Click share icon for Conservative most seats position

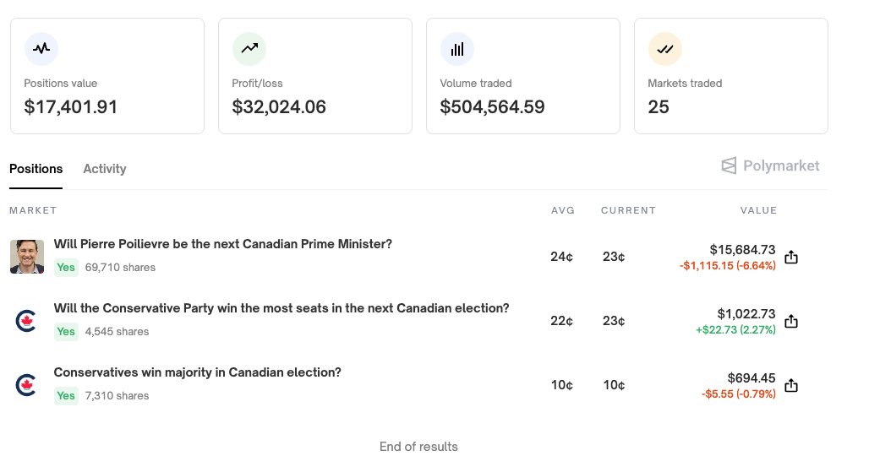pos(791,321)
